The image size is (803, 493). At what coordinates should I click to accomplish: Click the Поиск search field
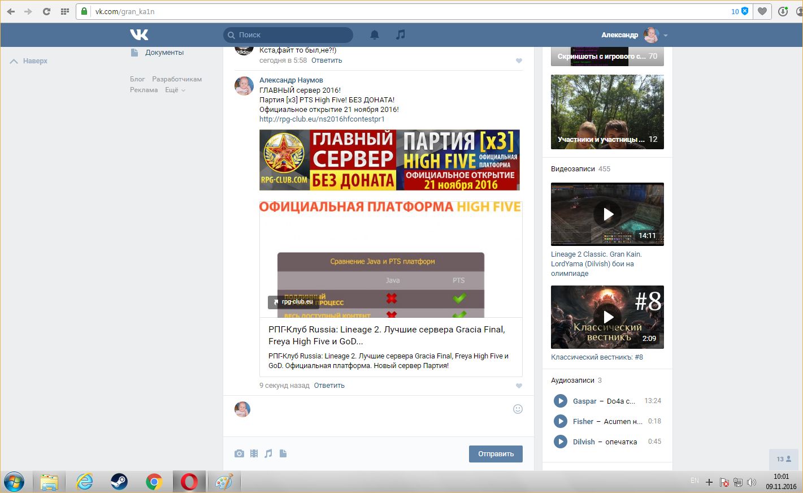tap(288, 35)
